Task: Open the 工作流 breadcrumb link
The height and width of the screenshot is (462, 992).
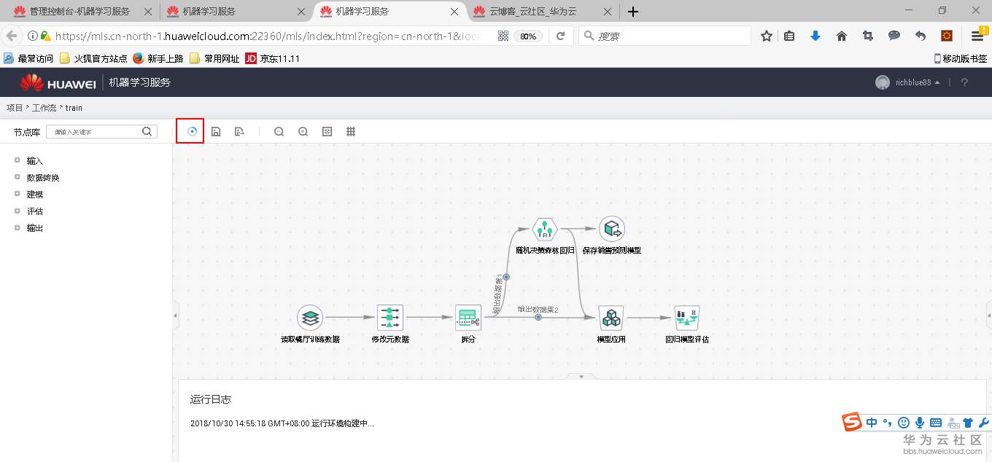Action: pos(44,108)
